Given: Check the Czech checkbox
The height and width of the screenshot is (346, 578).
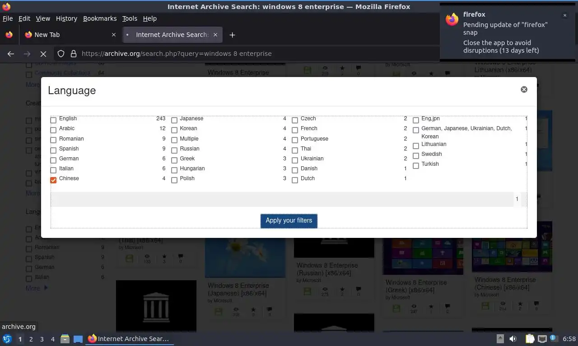Looking at the screenshot, I should pyautogui.click(x=295, y=120).
